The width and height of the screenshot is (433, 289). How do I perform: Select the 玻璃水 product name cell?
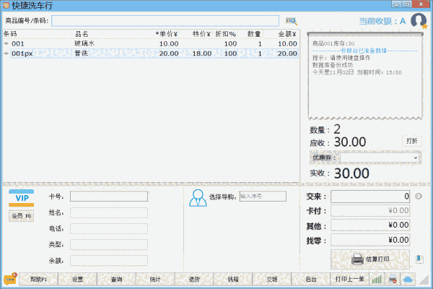coord(84,43)
